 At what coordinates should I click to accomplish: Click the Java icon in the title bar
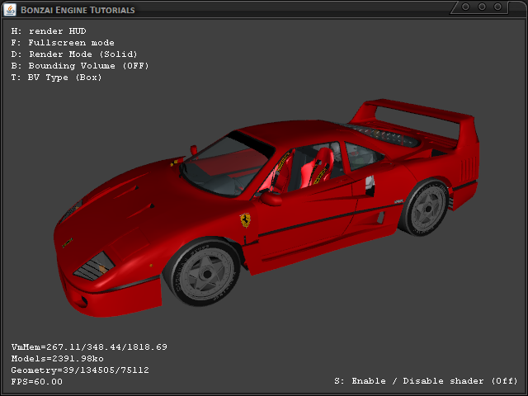[x=9, y=9]
